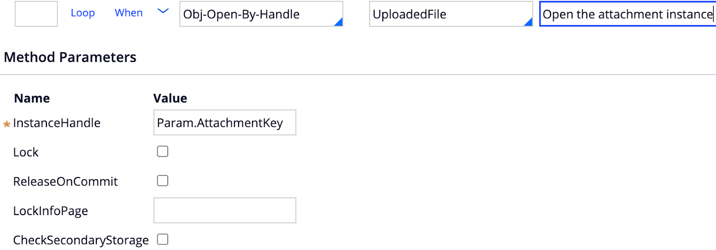The height and width of the screenshot is (250, 716).
Task: Click the Param.AttachmentKey value field
Action: pyautogui.click(x=225, y=123)
